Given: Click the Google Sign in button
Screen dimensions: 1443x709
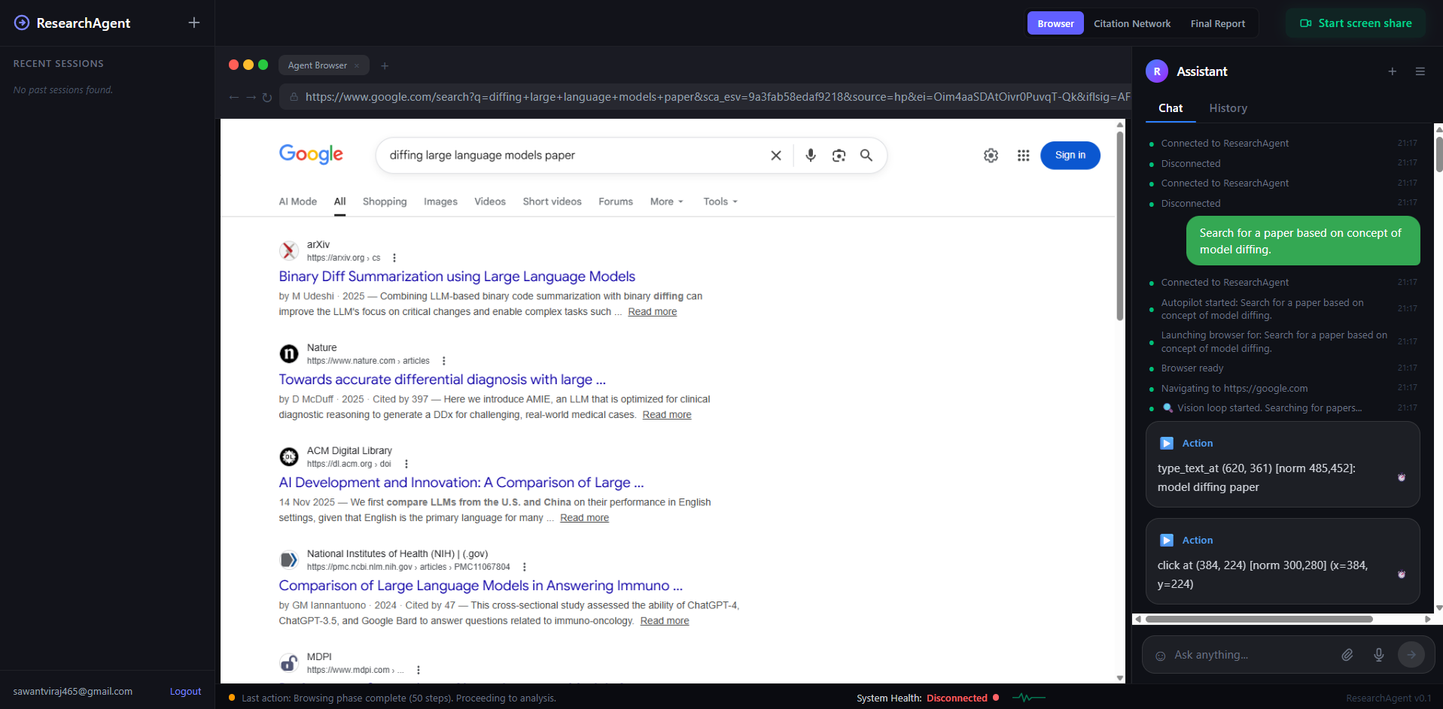Looking at the screenshot, I should 1070,156.
